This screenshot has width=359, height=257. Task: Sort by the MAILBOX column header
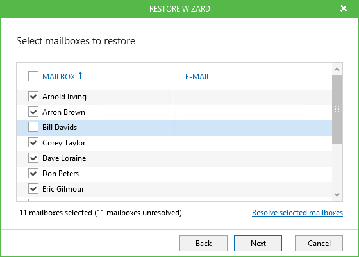tap(59, 77)
